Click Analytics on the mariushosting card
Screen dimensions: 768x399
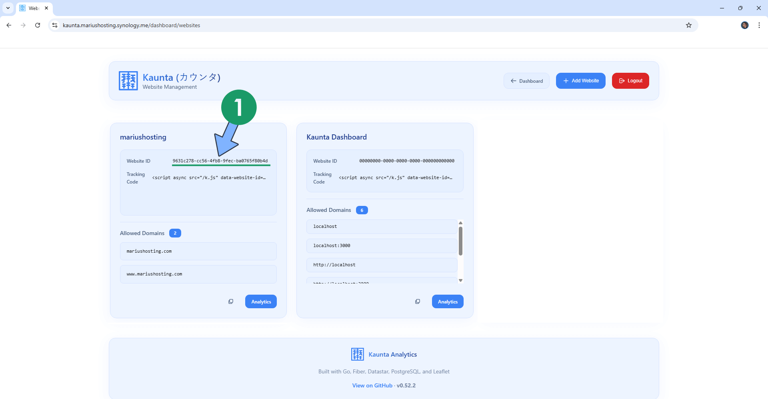tap(261, 301)
